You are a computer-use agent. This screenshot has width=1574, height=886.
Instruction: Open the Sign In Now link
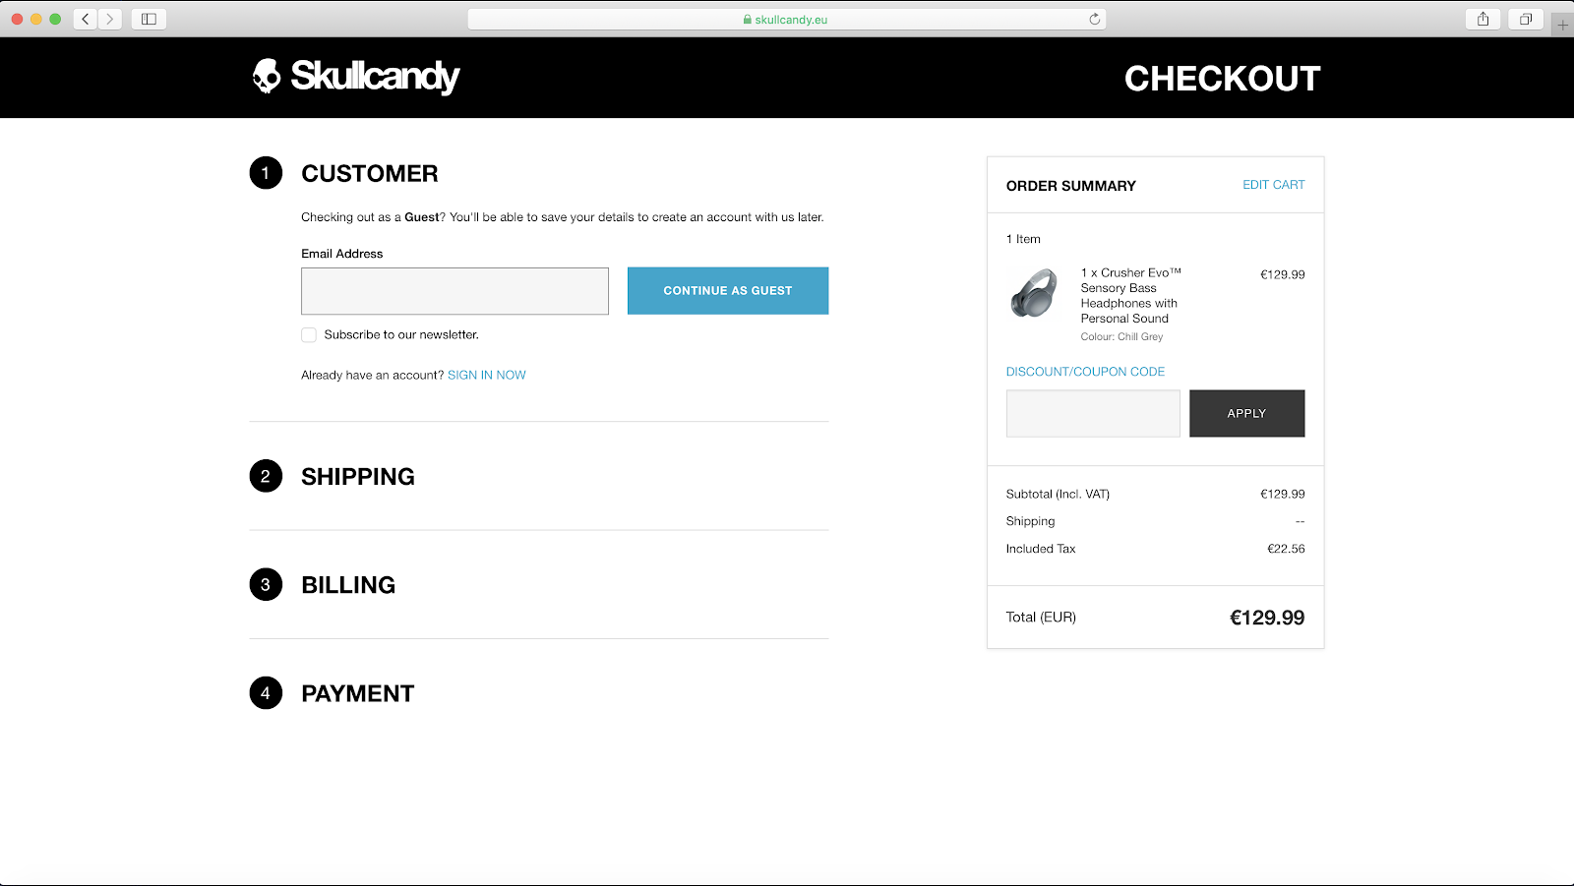click(x=487, y=375)
